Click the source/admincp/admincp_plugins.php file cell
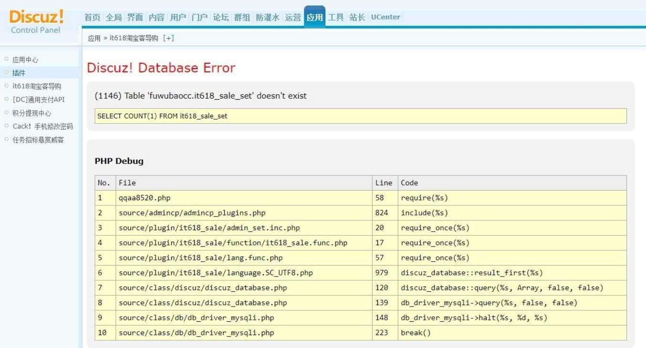This screenshot has height=348, width=646. (244, 213)
